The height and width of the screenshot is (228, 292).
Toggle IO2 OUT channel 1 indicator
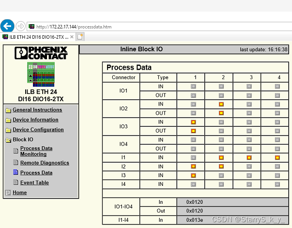click(194, 113)
